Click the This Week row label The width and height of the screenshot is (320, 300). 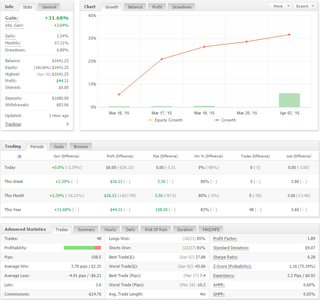pos(14,181)
